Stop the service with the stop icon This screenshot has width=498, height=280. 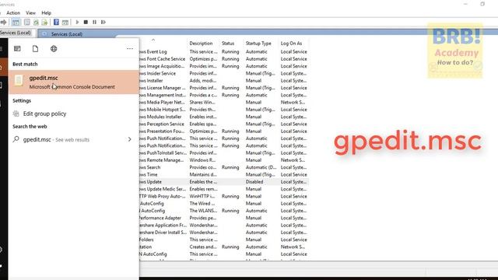(86, 23)
